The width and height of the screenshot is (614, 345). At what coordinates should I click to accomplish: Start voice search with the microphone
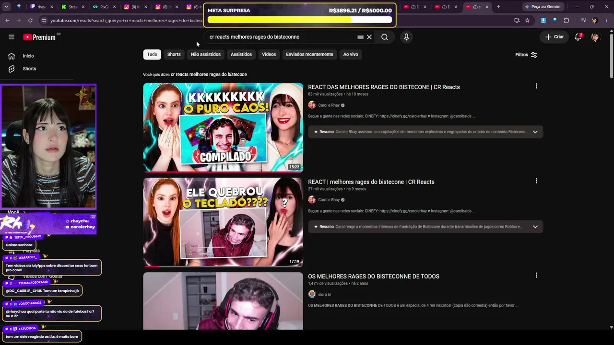click(406, 37)
